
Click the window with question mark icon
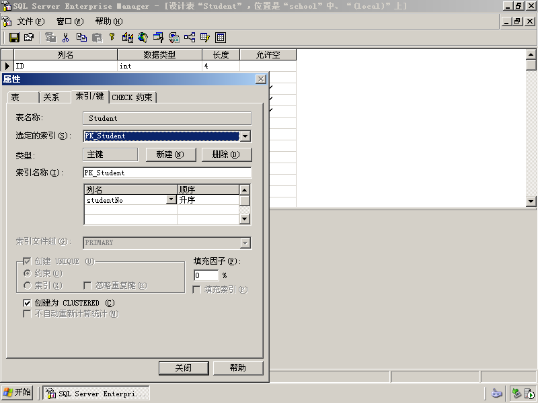click(158, 38)
